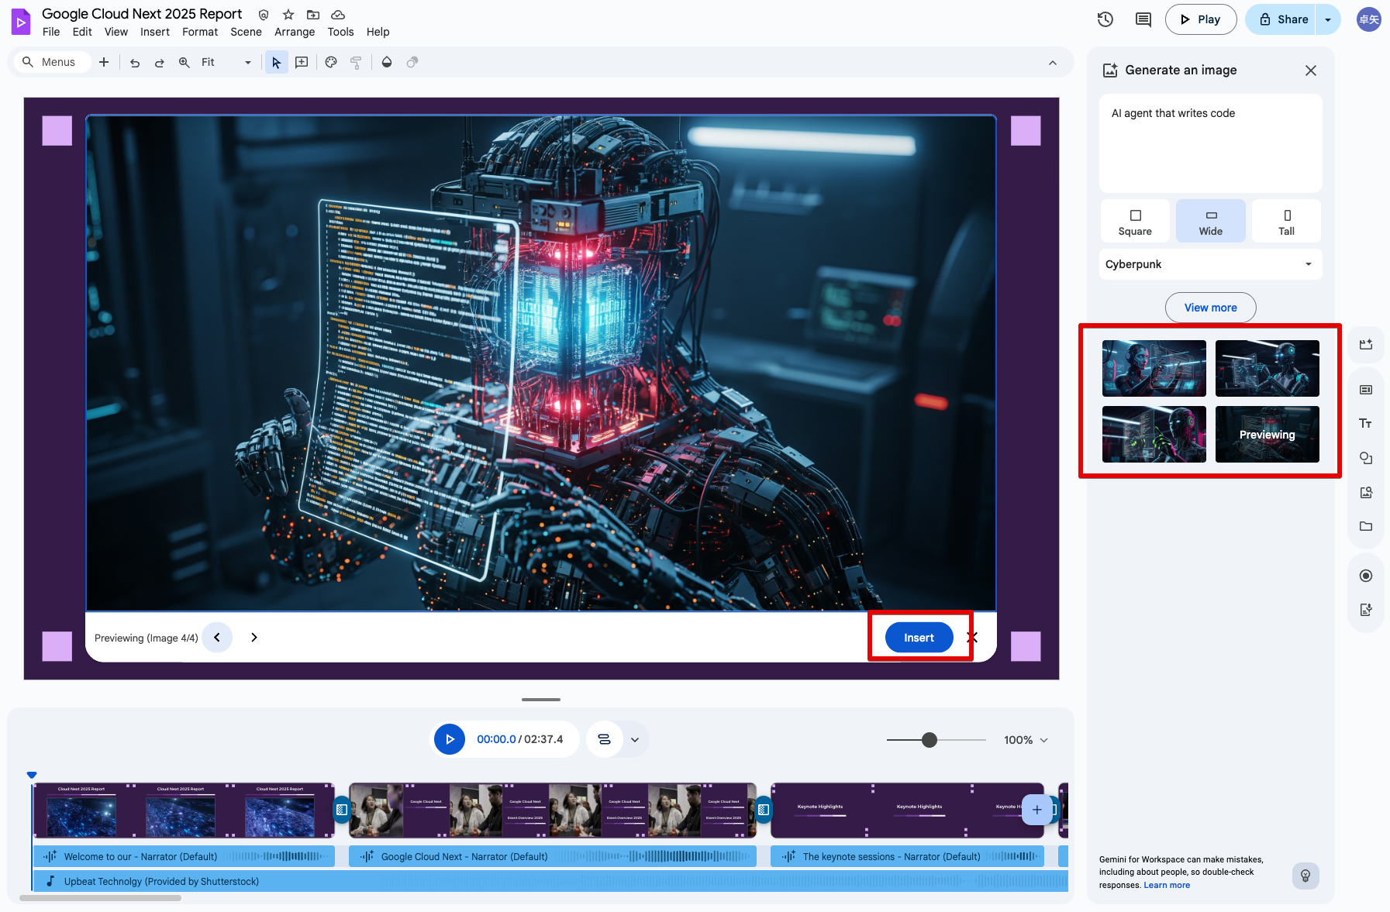The image size is (1390, 912).
Task: Open the comments panel icon
Action: (1143, 19)
